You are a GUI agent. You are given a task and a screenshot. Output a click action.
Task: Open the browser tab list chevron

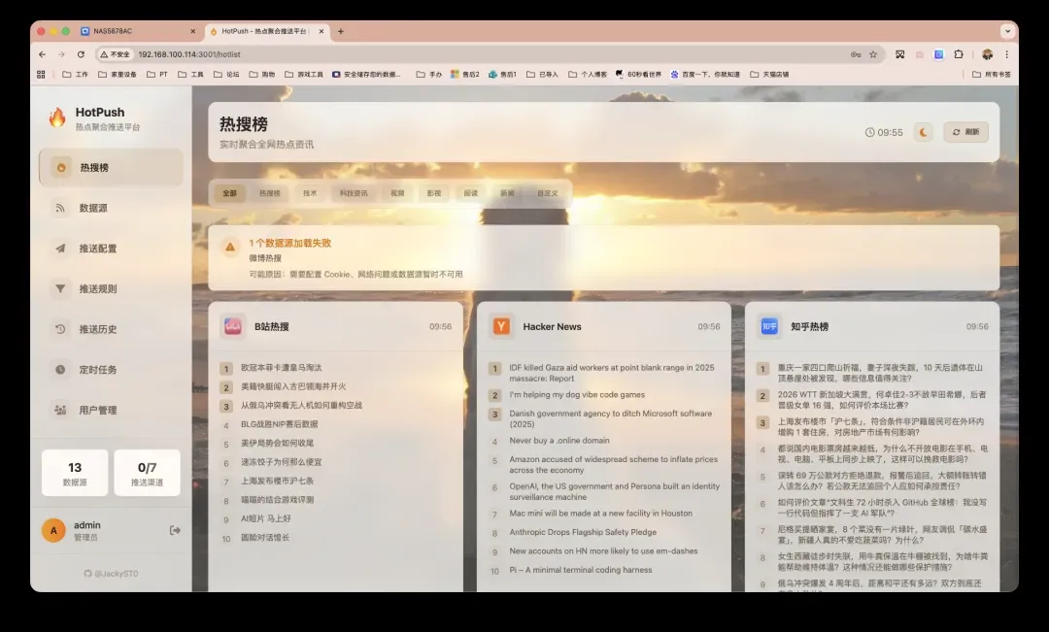tap(1007, 31)
